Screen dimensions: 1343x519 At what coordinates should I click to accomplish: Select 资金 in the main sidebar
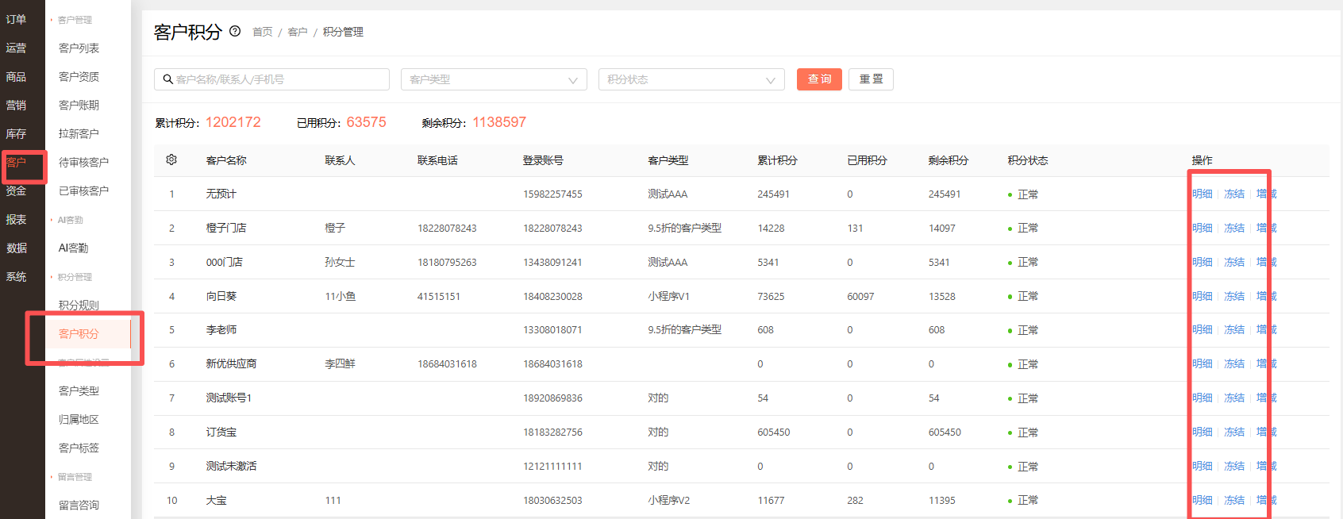pos(16,190)
